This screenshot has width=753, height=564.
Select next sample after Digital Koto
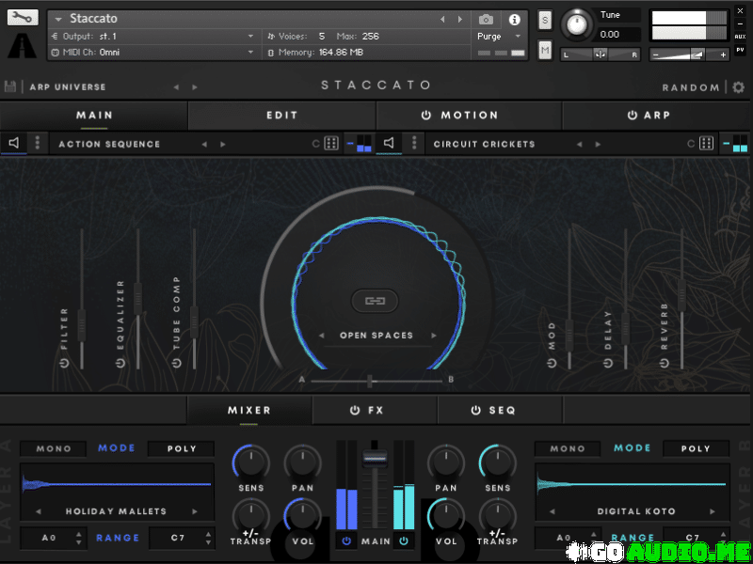coord(713,511)
